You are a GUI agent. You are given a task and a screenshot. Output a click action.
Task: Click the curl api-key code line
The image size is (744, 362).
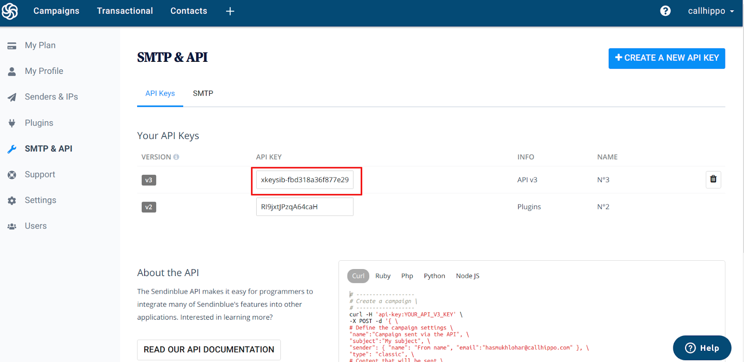coord(406,315)
